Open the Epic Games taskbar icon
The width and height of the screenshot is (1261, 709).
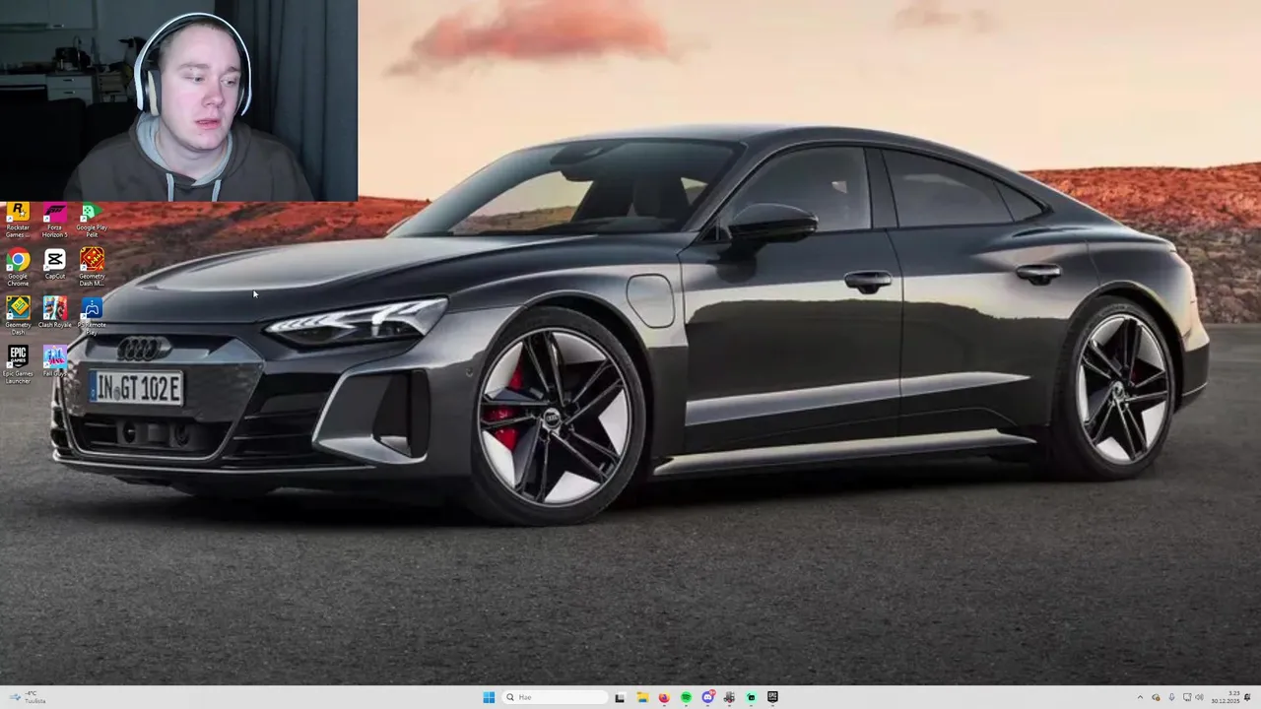click(772, 697)
